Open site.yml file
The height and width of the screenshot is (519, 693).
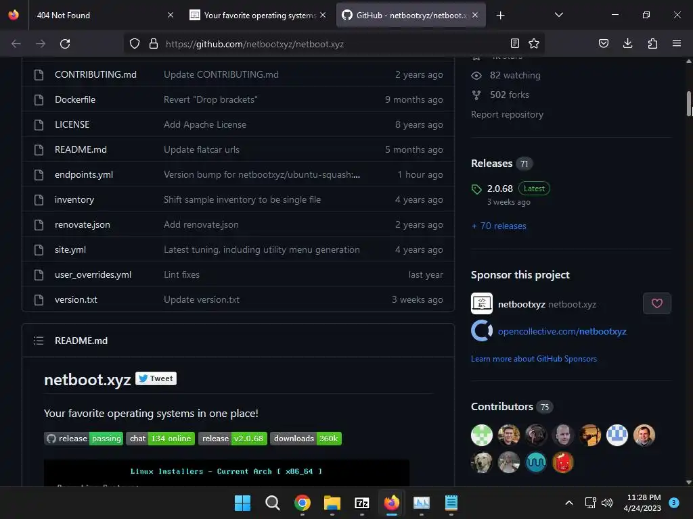point(70,250)
